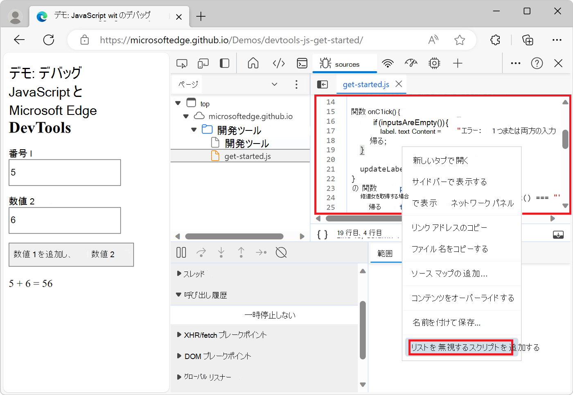Activate the inspect element tool
This screenshot has height=395, width=573.
point(182,63)
